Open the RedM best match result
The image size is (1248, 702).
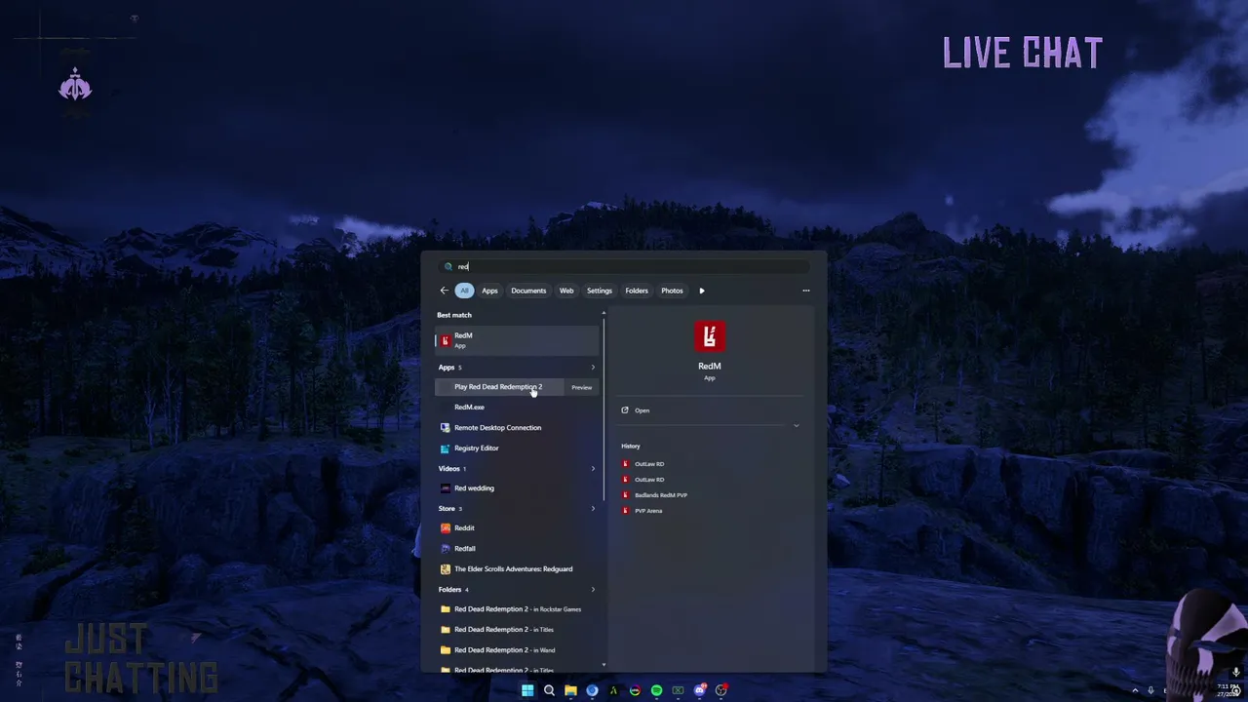pos(517,340)
